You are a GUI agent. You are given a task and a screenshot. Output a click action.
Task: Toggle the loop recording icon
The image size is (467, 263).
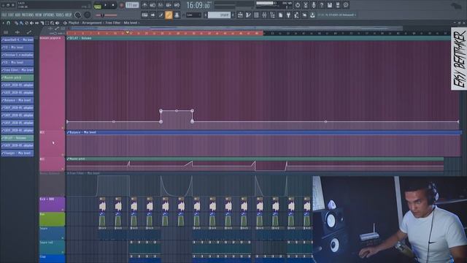tap(177, 5)
